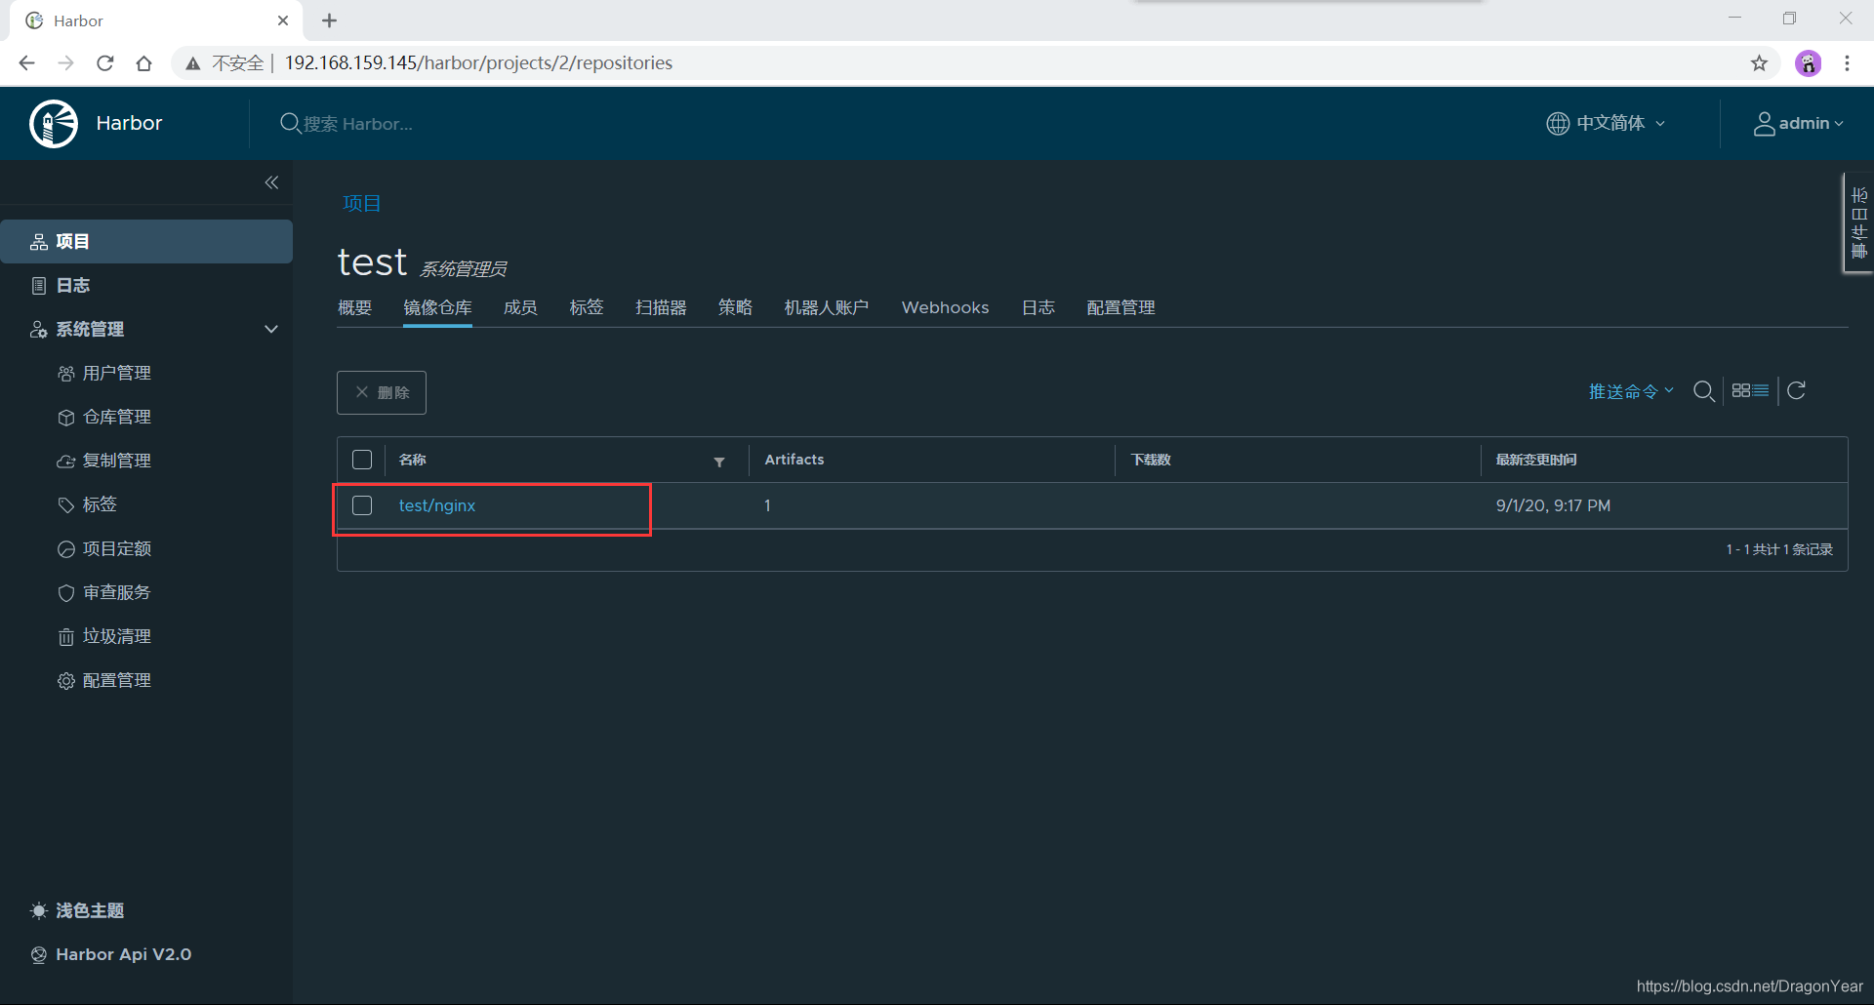Switch to the 策略 tab
The height and width of the screenshot is (1005, 1874).
[735, 307]
